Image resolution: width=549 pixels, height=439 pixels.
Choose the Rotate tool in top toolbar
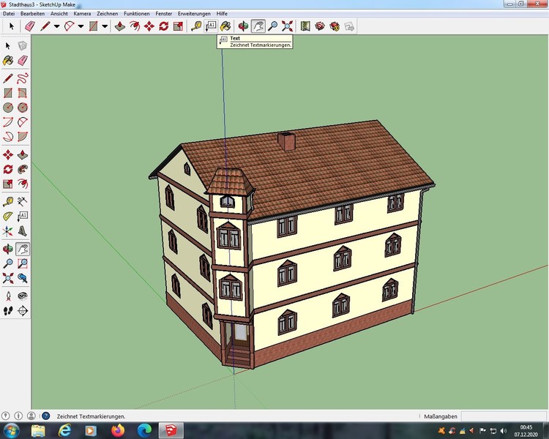[x=163, y=26]
